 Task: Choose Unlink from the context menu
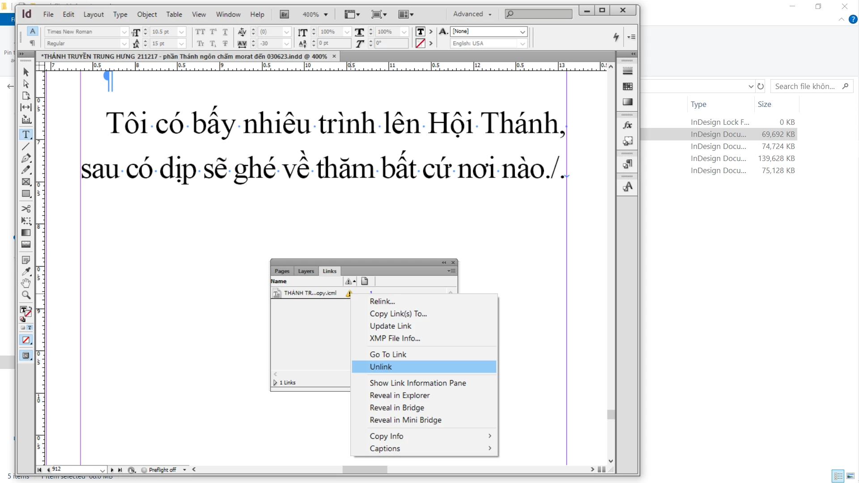(x=381, y=367)
